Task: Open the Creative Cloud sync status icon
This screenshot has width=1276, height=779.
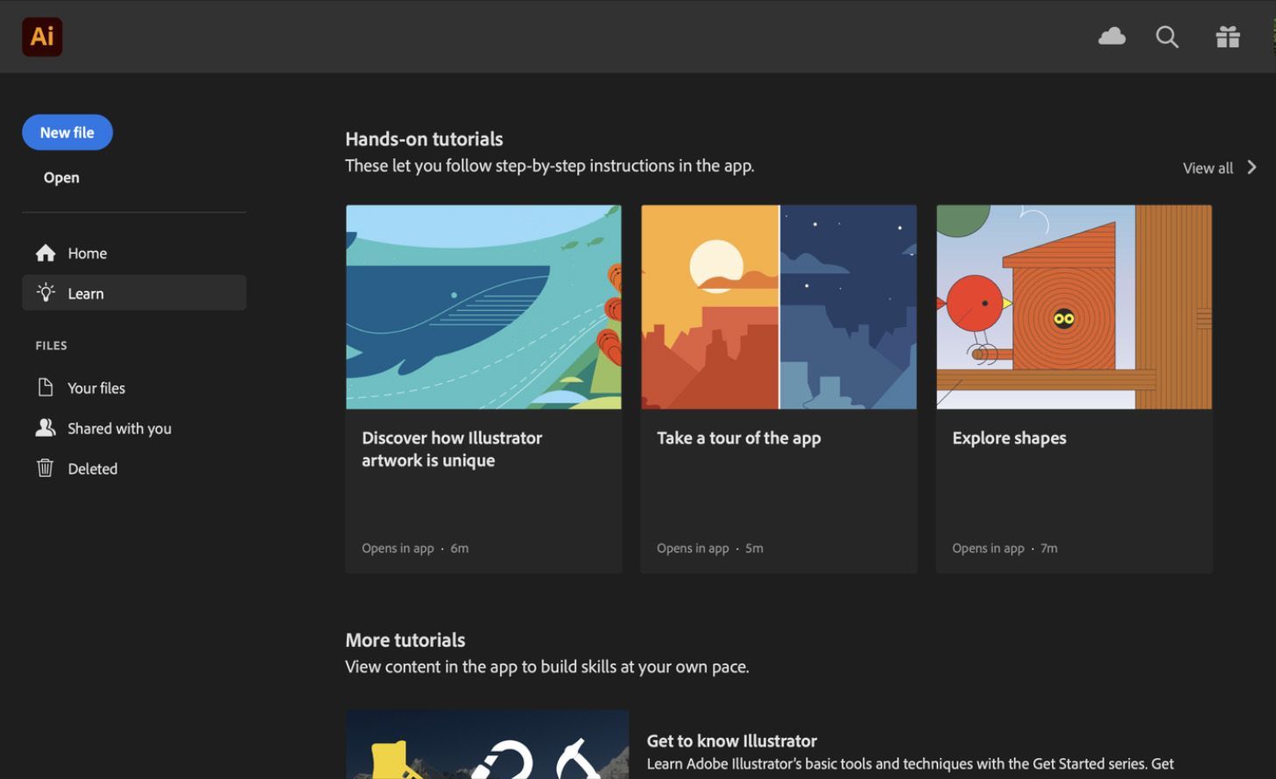Action: point(1111,36)
